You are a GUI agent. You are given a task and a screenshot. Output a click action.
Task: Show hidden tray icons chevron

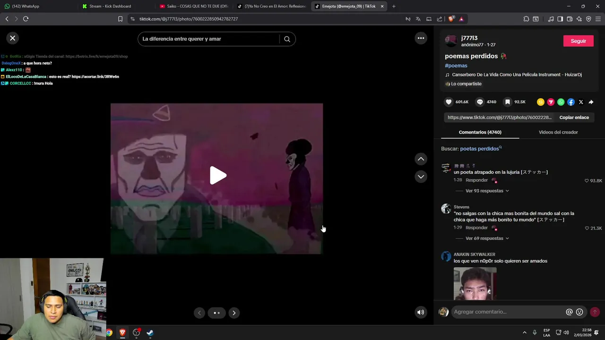[x=524, y=332]
